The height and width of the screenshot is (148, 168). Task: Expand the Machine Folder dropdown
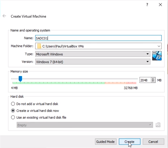[x=159, y=46]
